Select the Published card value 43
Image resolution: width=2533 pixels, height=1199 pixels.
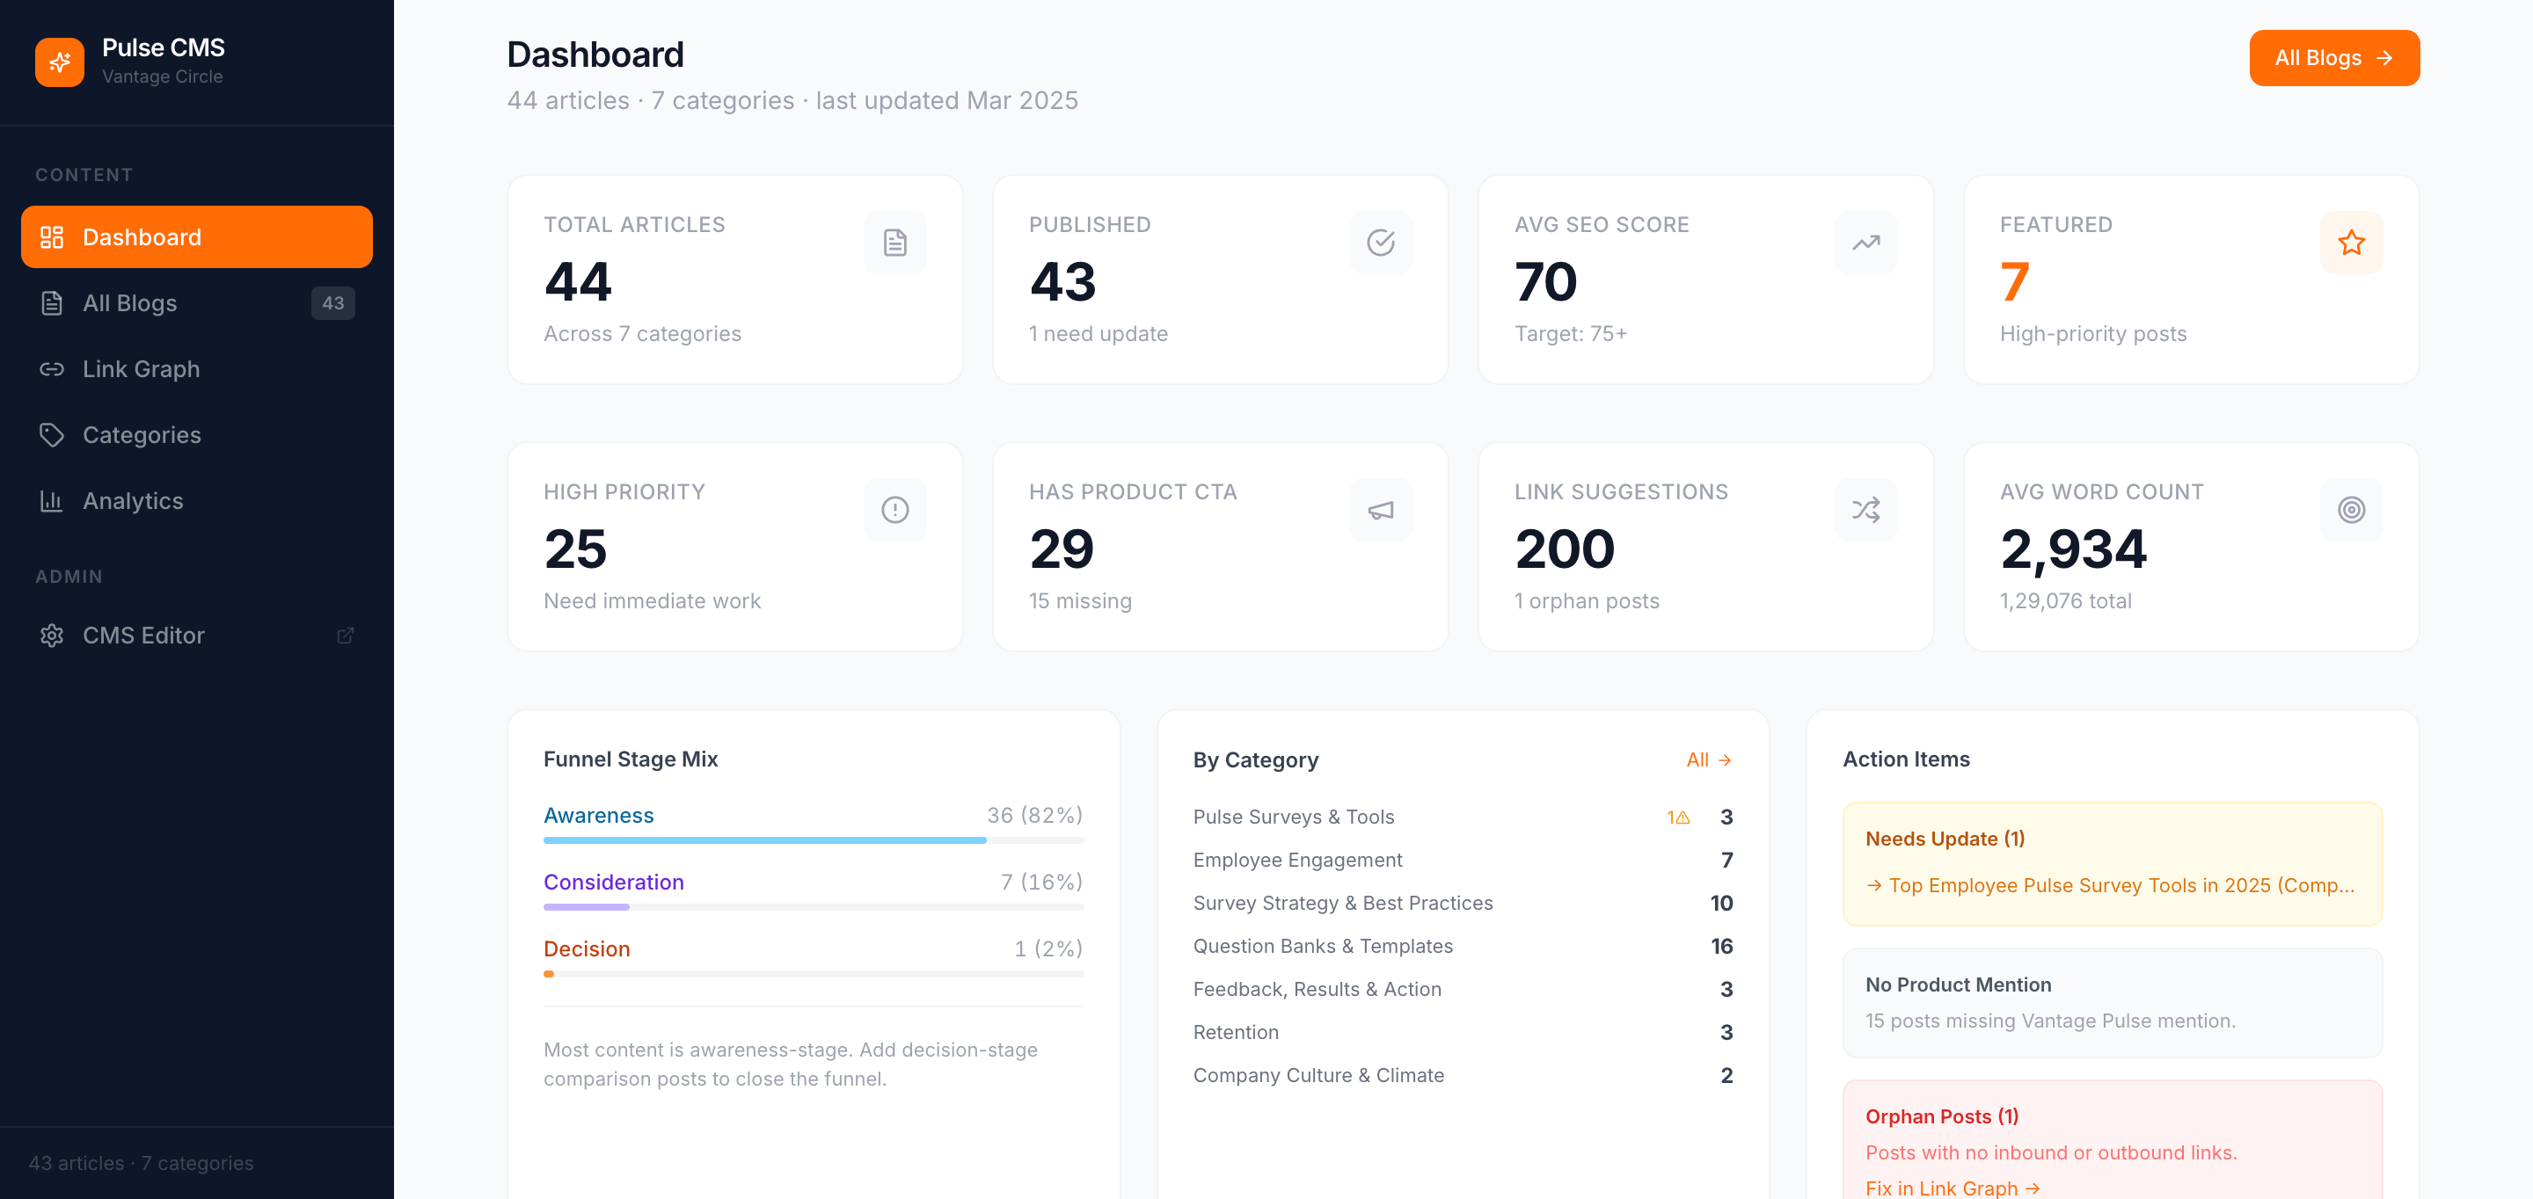click(x=1063, y=282)
